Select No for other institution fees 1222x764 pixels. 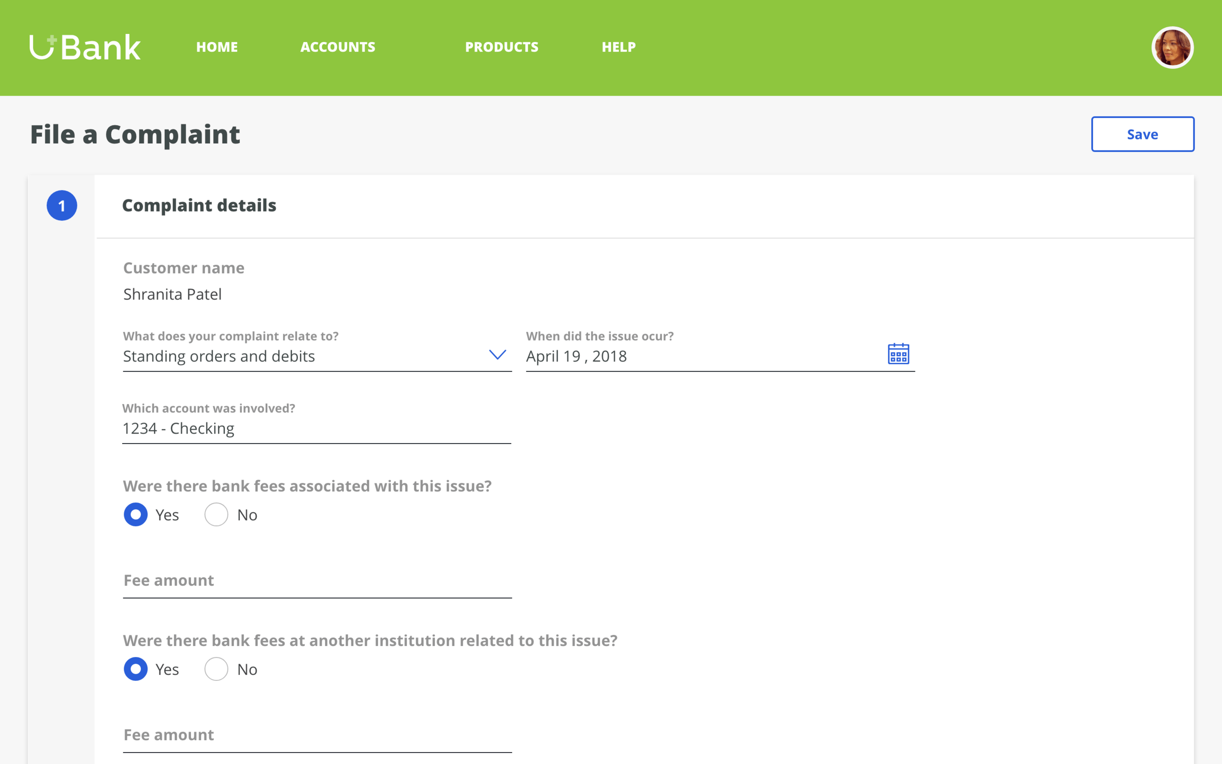[x=217, y=669]
